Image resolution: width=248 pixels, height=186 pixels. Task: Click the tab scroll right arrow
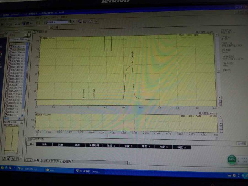[31, 160]
